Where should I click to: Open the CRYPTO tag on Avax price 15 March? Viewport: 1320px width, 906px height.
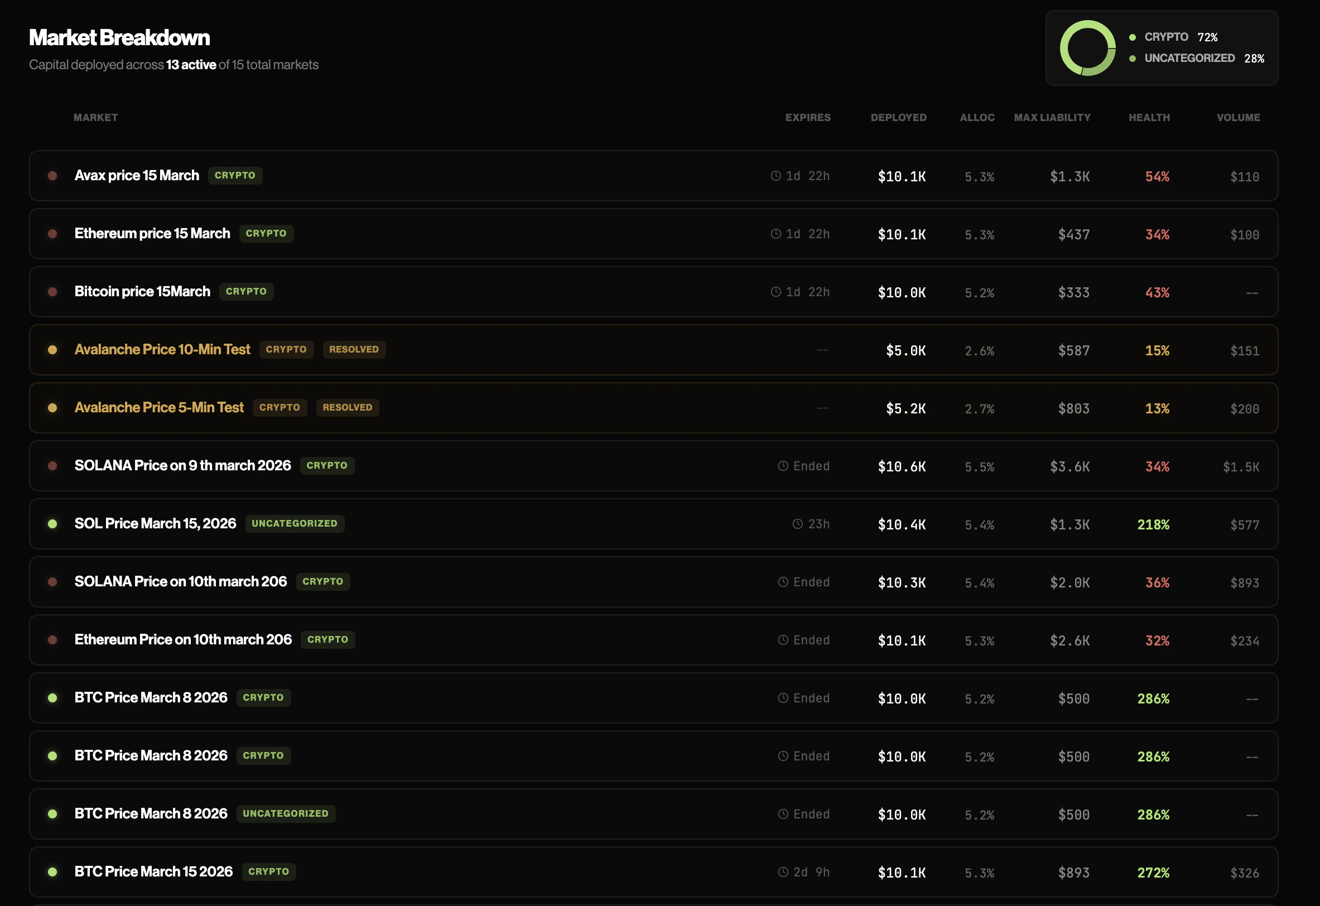[x=235, y=176]
